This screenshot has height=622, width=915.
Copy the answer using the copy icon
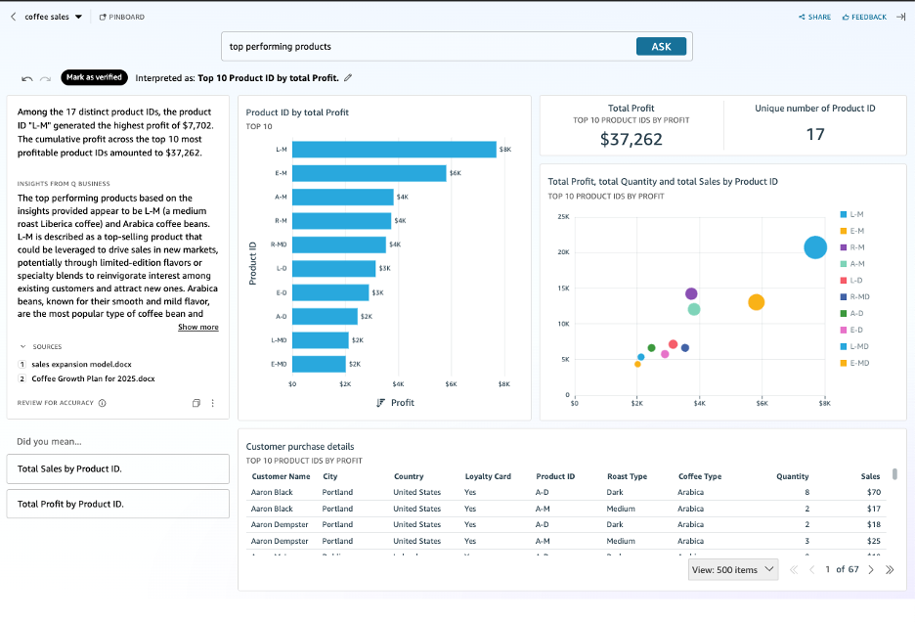(196, 403)
